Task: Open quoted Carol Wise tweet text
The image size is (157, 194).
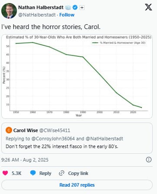Action: (62, 146)
